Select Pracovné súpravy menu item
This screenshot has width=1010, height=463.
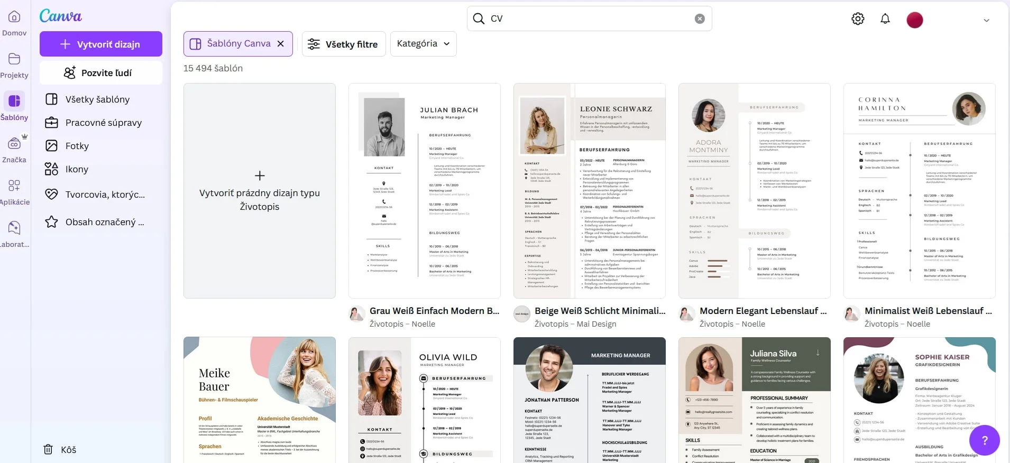pos(103,123)
